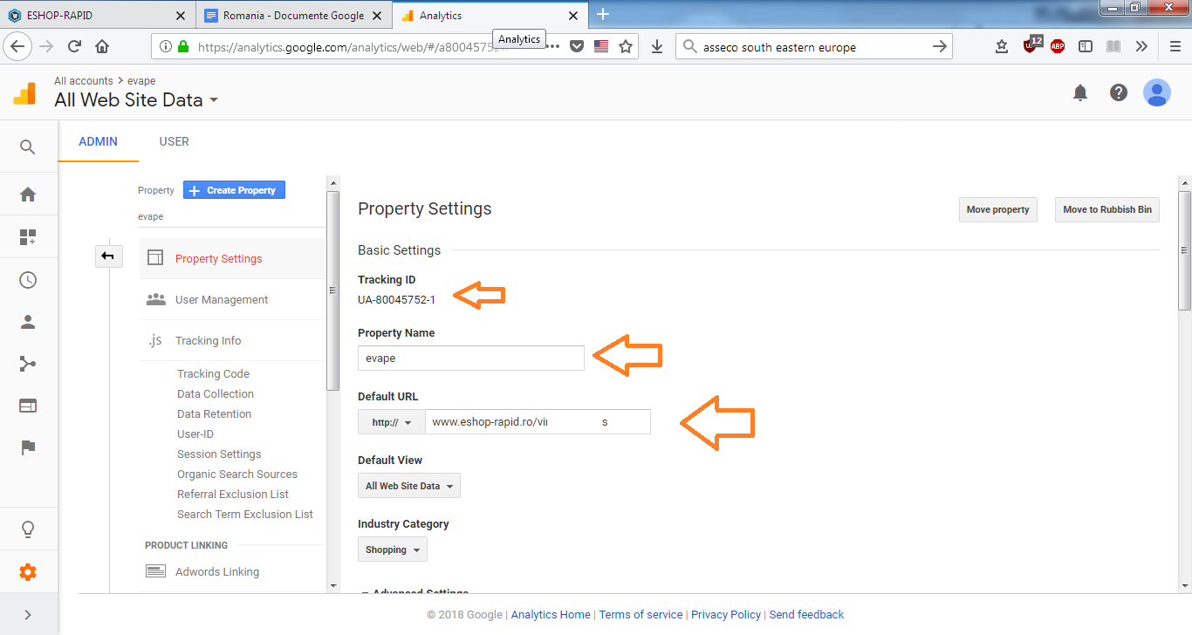1192x635 pixels.
Task: Open Customisation dashboards icon in sidebar
Action: pos(28,236)
